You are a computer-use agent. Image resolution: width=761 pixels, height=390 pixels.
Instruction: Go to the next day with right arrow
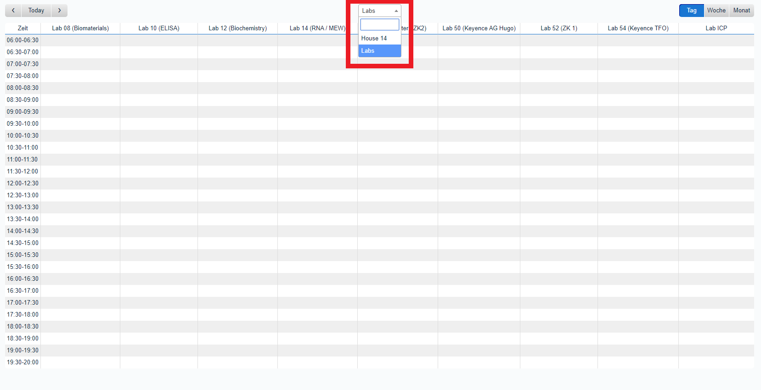(x=59, y=11)
